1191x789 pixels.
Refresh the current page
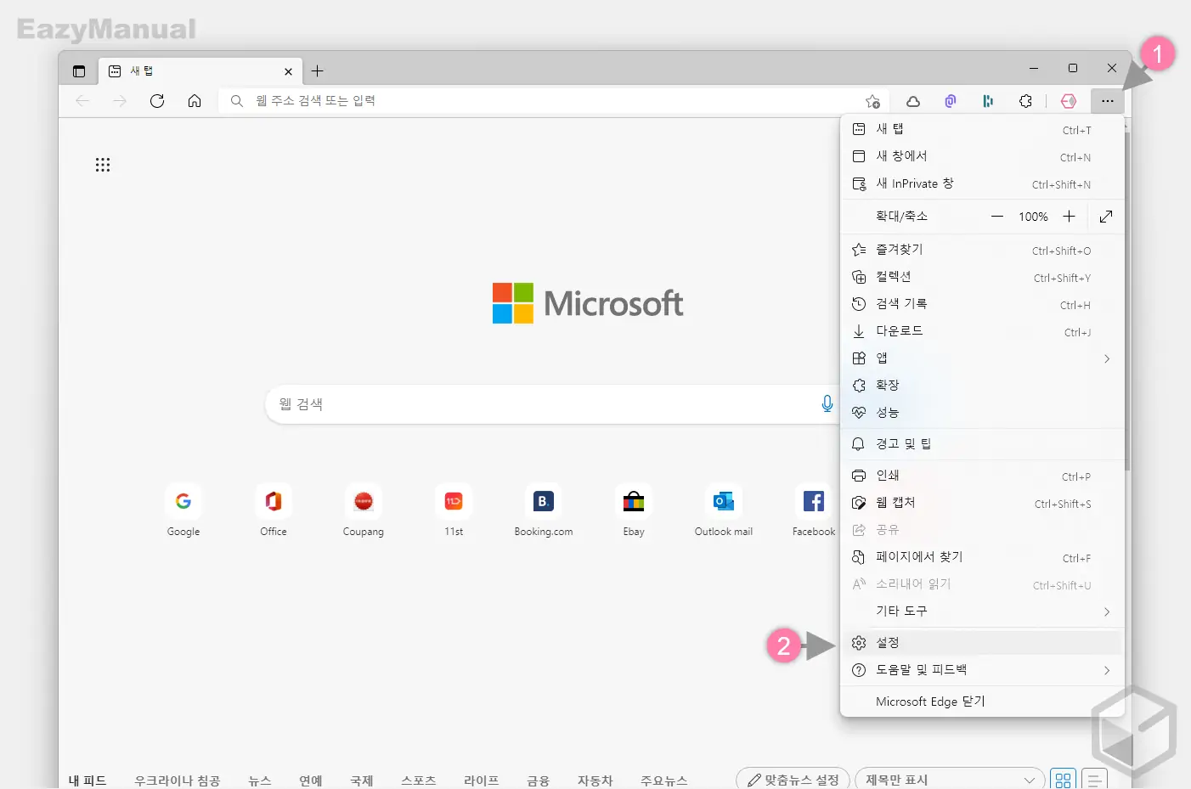coord(157,101)
